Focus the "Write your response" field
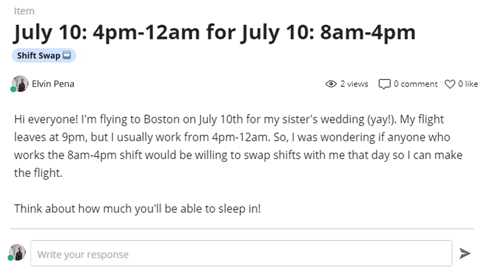Viewport: 496px width, 278px height. [242, 253]
